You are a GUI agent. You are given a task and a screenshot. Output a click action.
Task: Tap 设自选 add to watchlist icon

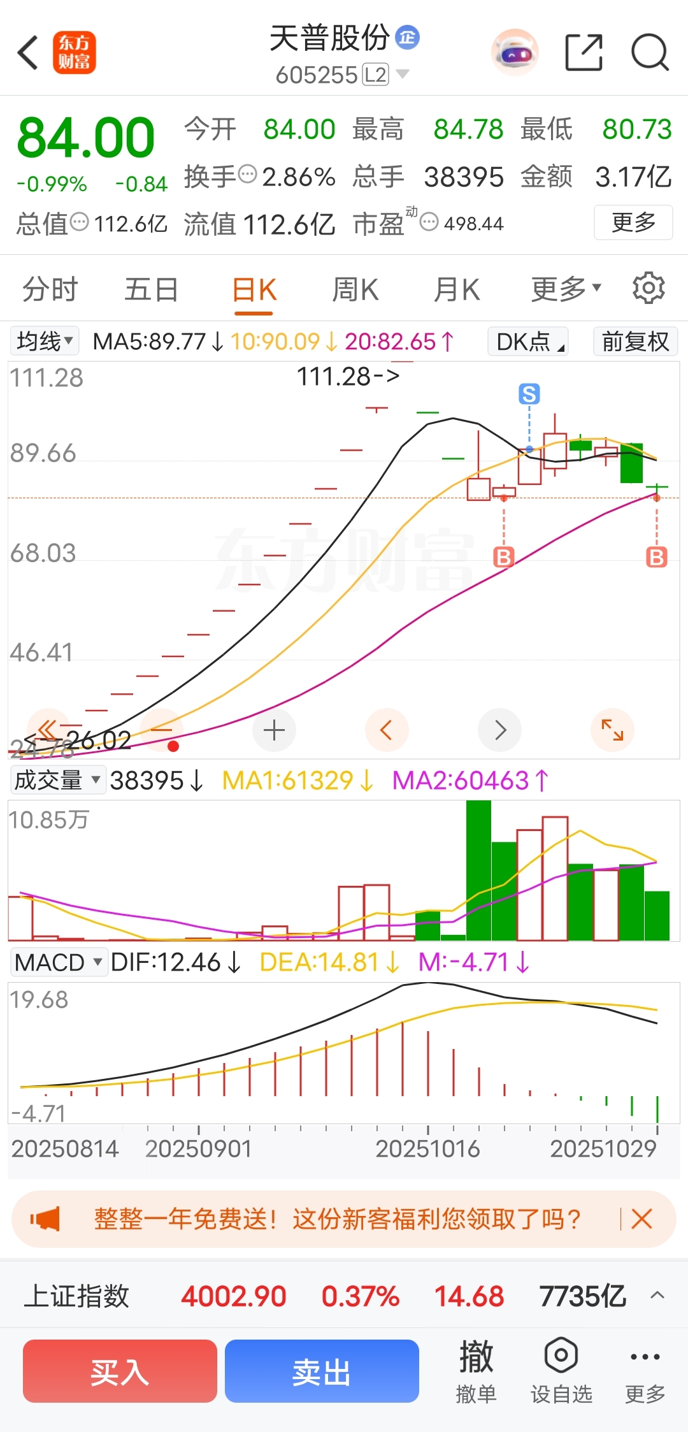[561, 1370]
